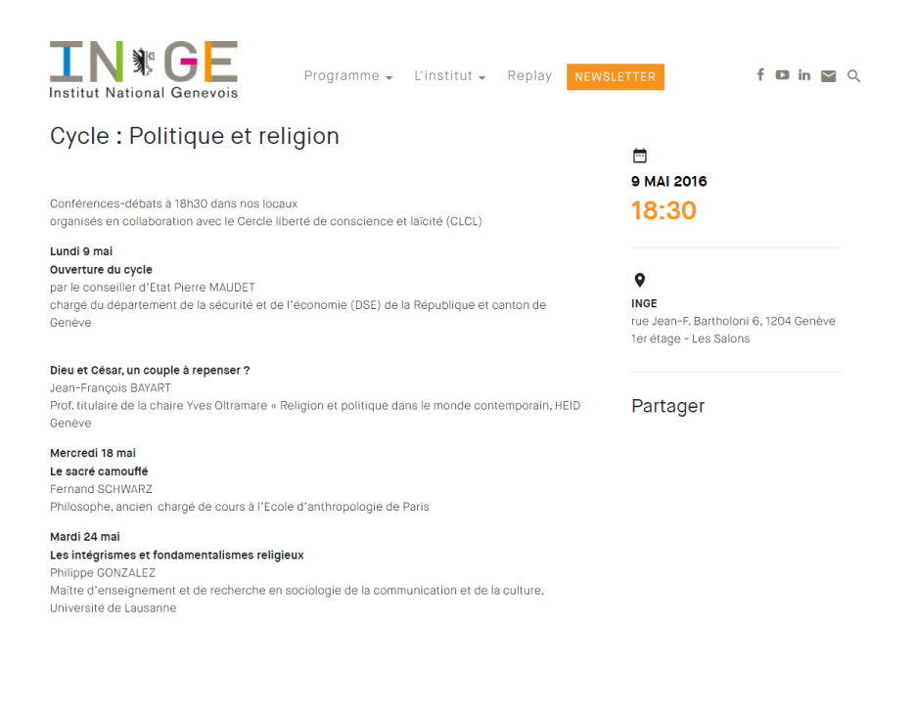This screenshot has width=915, height=718.
Task: Open the search magnifier icon
Action: point(853,76)
